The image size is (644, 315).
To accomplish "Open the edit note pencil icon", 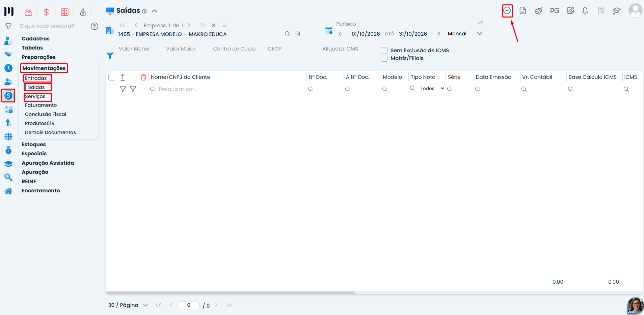I will tap(570, 11).
